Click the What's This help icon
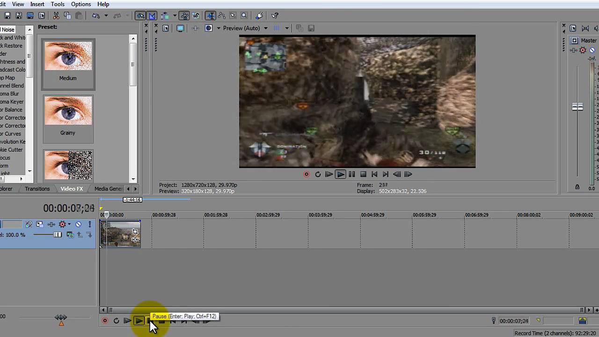Image resolution: width=599 pixels, height=337 pixels. 275,15
